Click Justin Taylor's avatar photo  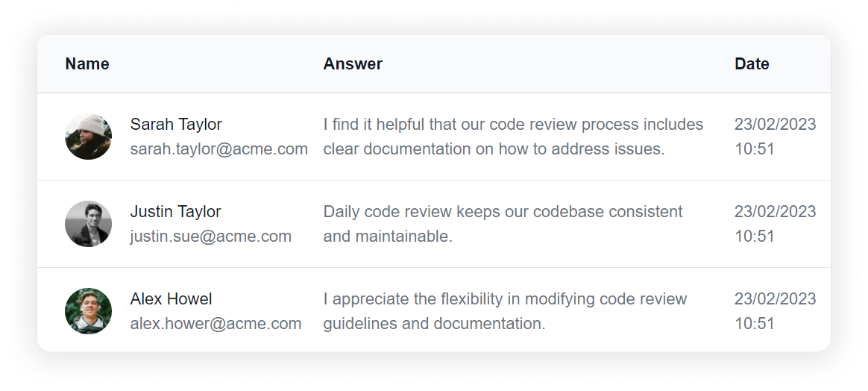point(88,224)
